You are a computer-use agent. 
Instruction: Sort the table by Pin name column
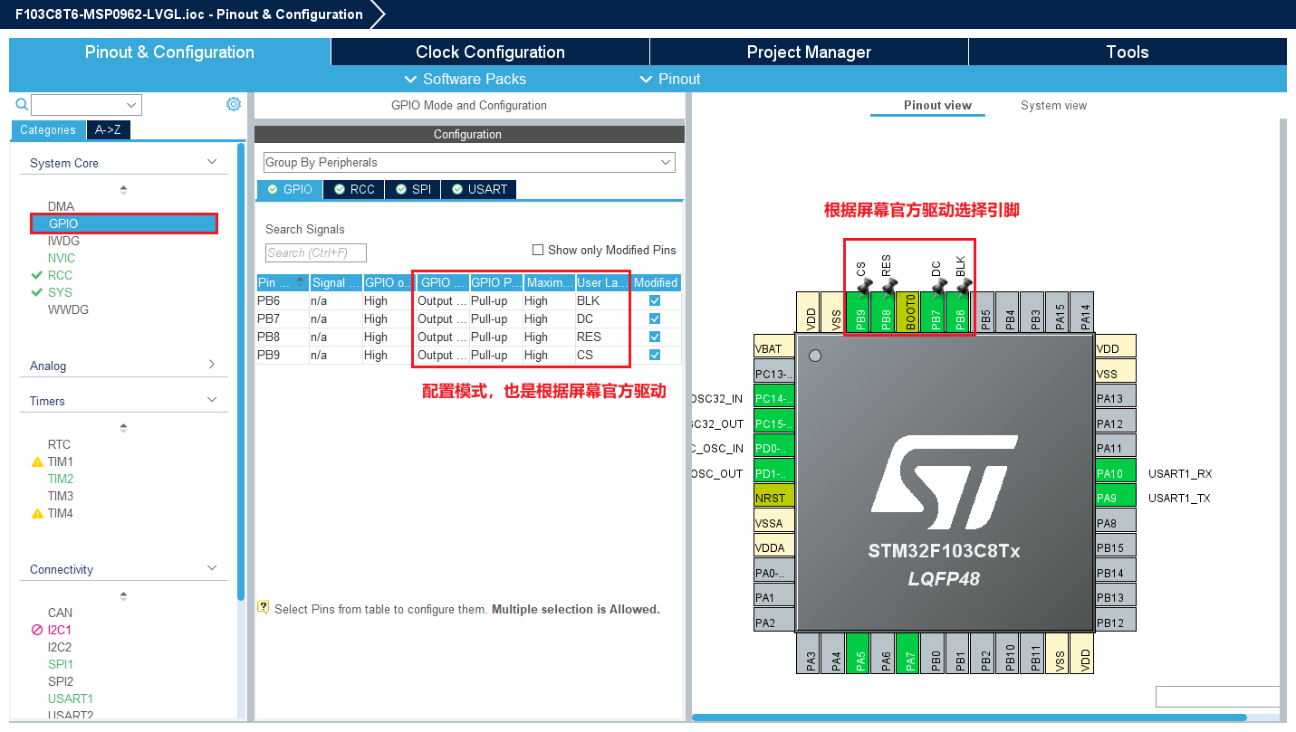pyautogui.click(x=283, y=282)
